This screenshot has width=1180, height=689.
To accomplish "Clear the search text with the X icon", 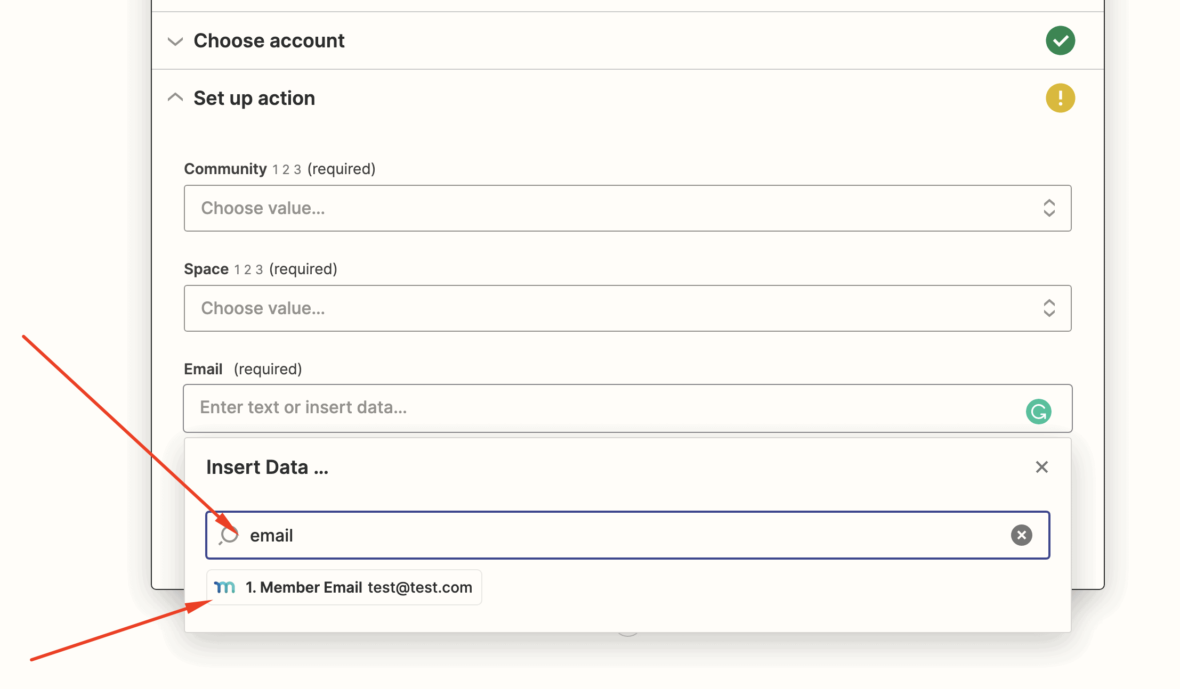I will [x=1021, y=535].
